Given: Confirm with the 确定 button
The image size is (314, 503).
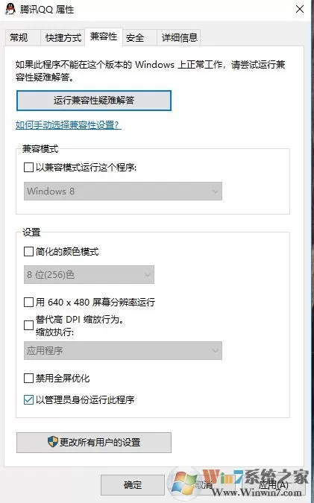Looking at the screenshot, I should [x=133, y=484].
